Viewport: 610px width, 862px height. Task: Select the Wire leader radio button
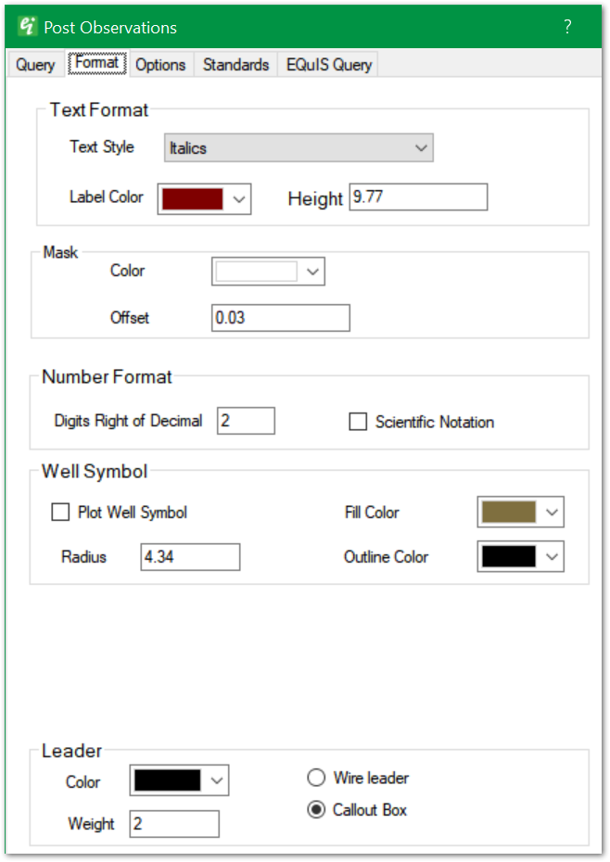(x=316, y=778)
